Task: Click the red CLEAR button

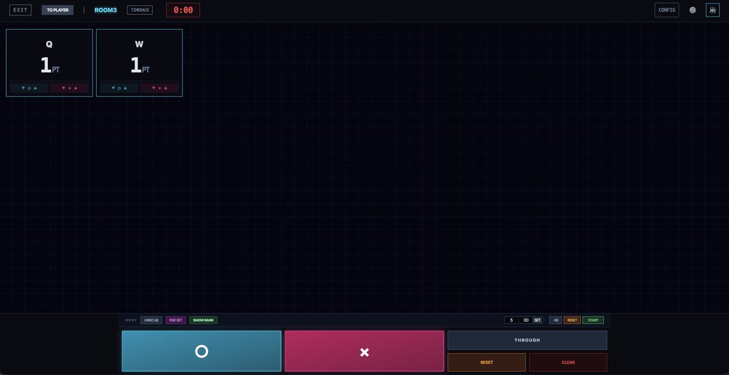Action: pyautogui.click(x=568, y=362)
